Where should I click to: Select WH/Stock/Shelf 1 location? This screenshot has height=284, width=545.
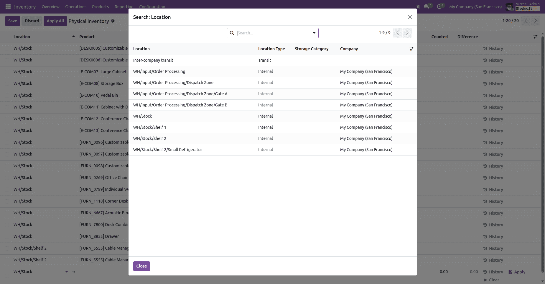(272, 127)
